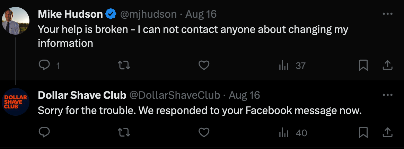Open Aug 16 timestamp on Dollar Shave Club's reply
This screenshot has height=149, width=404.
pos(245,95)
